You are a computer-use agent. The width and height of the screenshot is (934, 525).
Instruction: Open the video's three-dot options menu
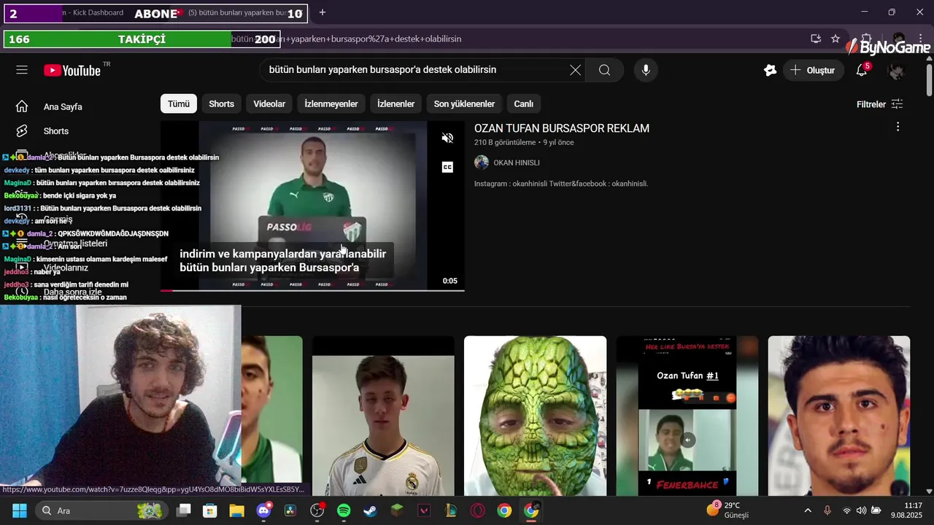pyautogui.click(x=898, y=127)
